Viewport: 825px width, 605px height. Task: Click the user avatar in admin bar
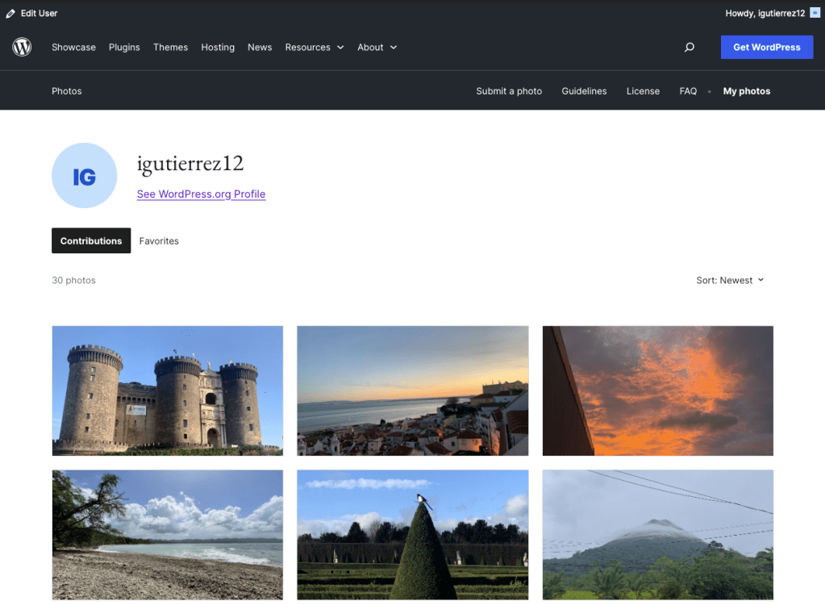click(x=815, y=13)
